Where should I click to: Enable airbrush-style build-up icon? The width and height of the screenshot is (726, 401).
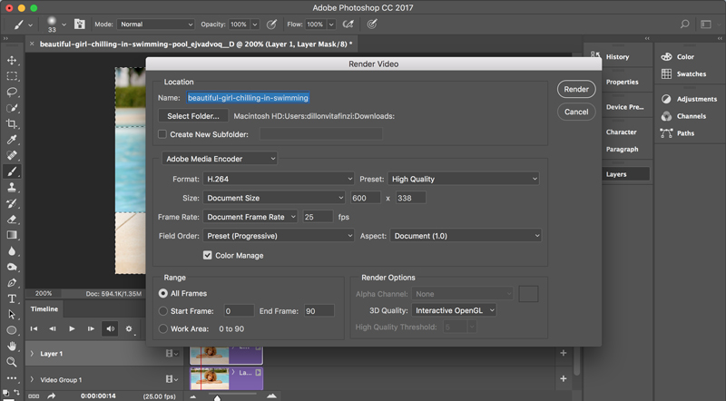(x=348, y=24)
